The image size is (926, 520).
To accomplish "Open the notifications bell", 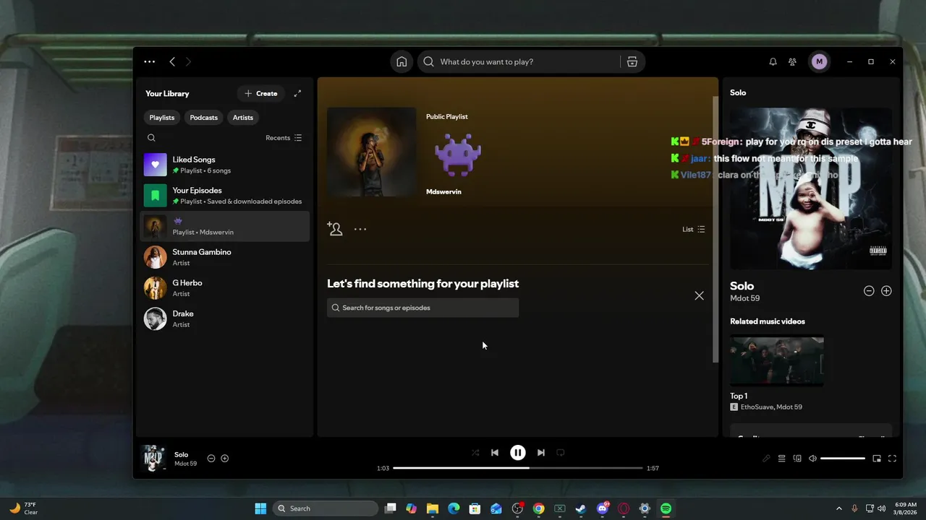I will tap(773, 62).
